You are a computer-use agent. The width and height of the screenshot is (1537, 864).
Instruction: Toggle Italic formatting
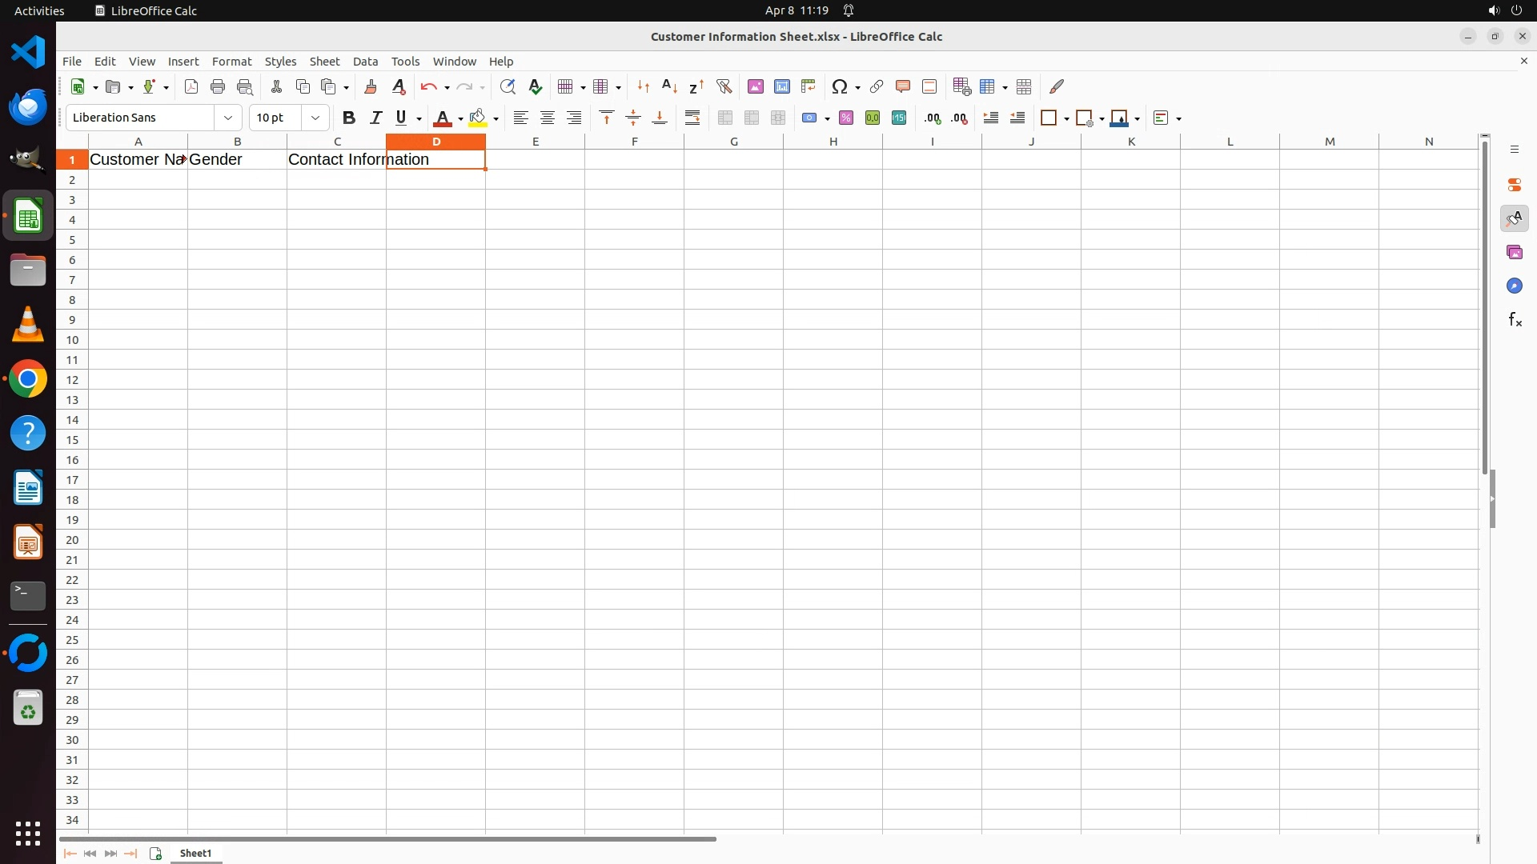tap(375, 118)
